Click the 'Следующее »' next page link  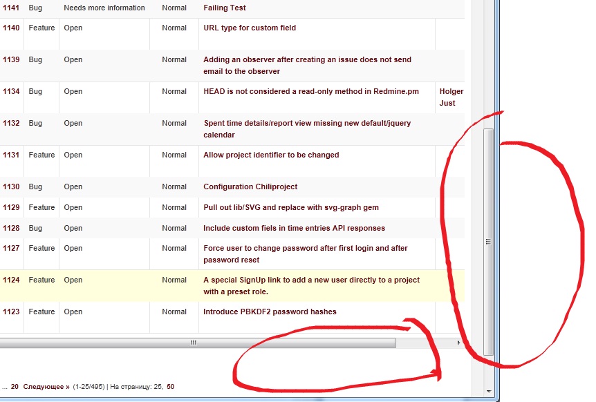pyautogui.click(x=46, y=386)
